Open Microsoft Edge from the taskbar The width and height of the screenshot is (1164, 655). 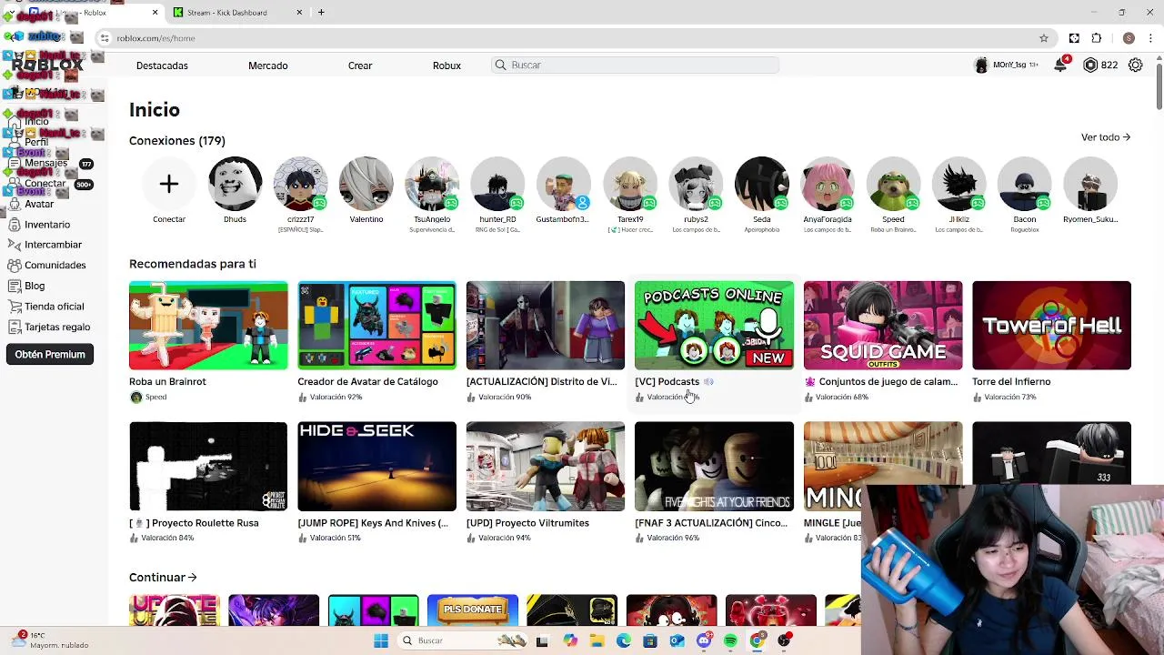624,640
